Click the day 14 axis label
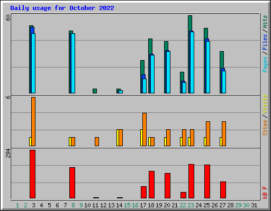 119,205
